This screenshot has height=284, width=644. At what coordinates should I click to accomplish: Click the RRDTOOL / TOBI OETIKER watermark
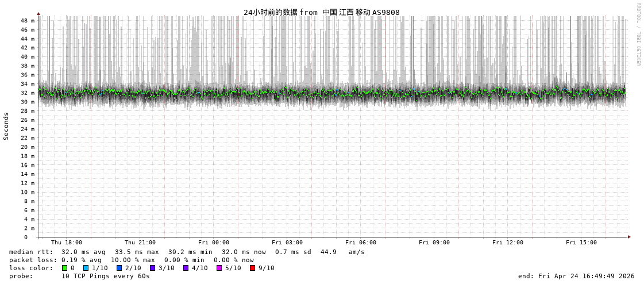click(638, 34)
